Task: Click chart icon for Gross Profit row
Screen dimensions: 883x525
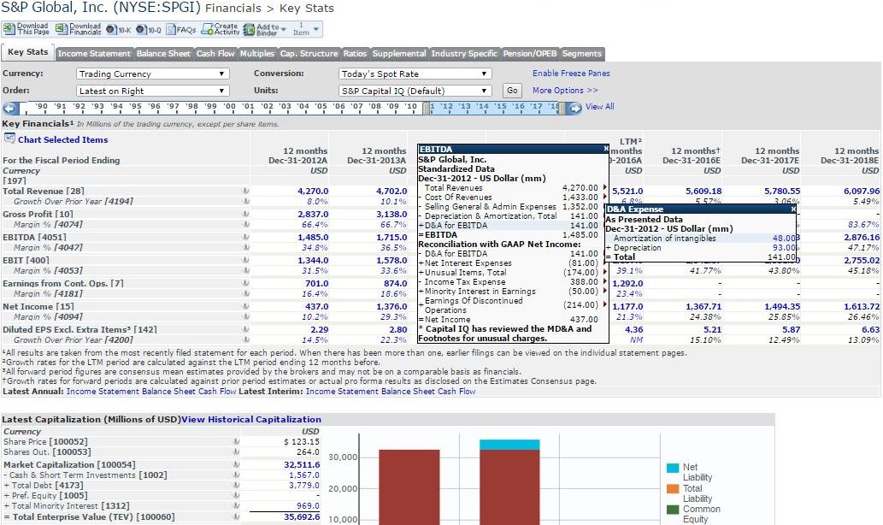Action: [x=245, y=214]
